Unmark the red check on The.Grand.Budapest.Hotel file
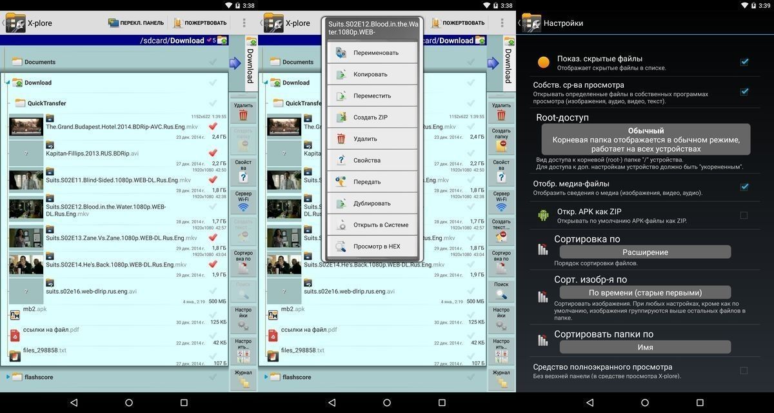Screen dimensions: 774x413 tap(213, 126)
